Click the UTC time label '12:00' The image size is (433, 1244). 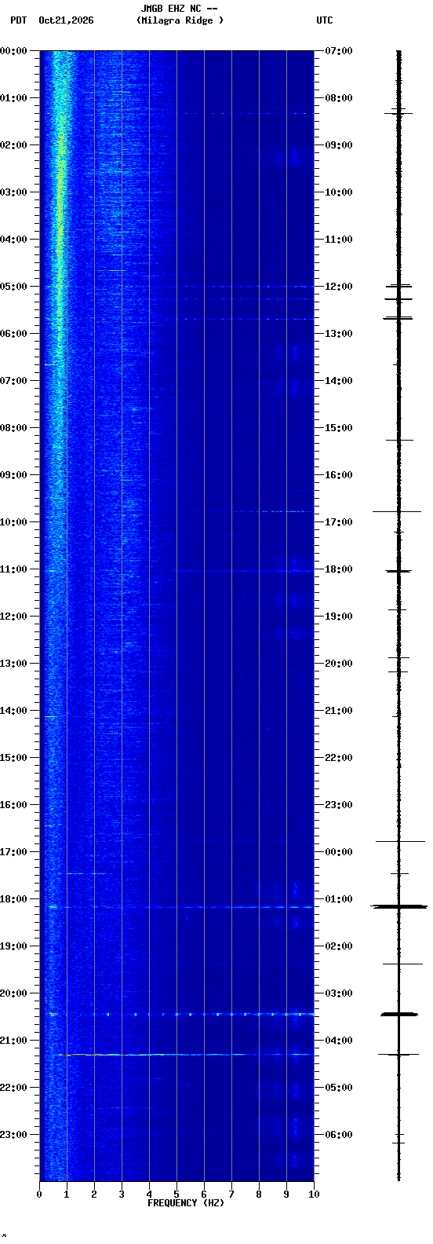click(339, 287)
